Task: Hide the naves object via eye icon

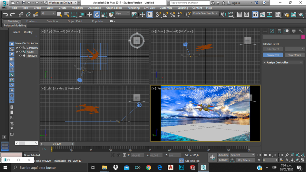Action: tap(21, 52)
